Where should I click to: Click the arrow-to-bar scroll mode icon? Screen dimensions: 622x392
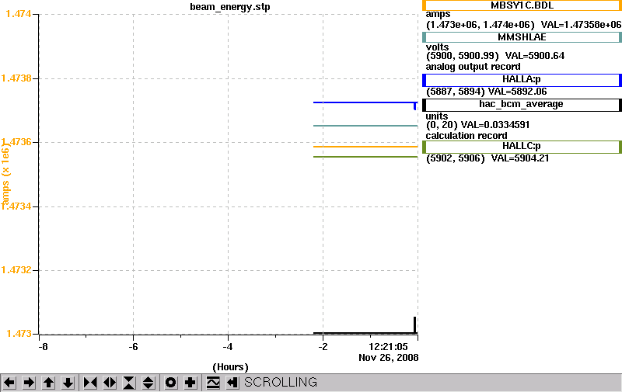pyautogui.click(x=232, y=383)
